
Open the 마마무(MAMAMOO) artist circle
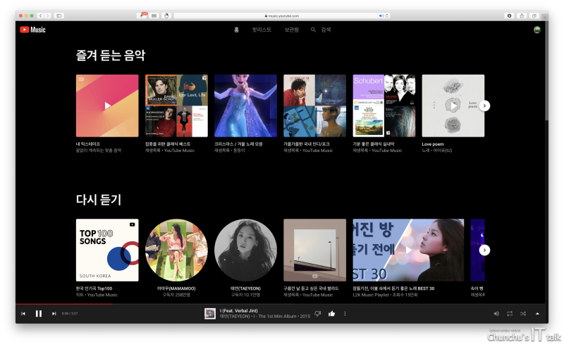coord(176,250)
